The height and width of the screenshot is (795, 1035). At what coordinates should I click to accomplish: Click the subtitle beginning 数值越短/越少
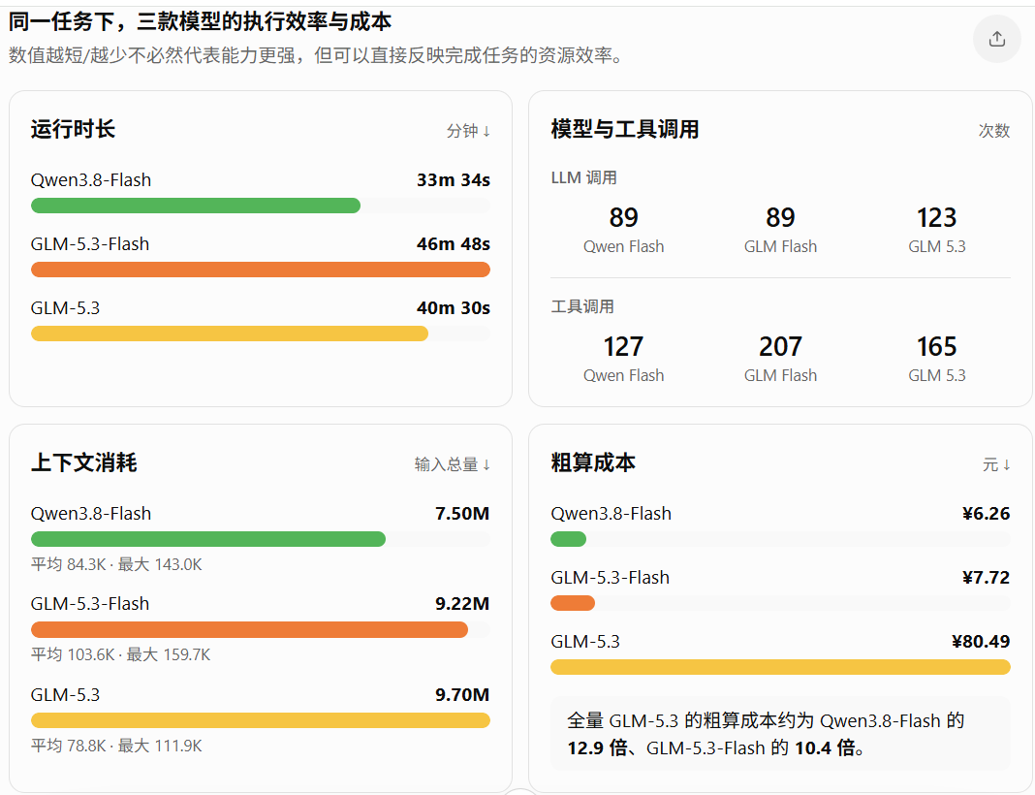point(316,55)
